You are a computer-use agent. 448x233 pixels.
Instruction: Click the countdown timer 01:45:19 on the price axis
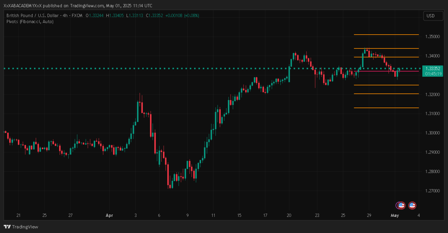pos(432,73)
